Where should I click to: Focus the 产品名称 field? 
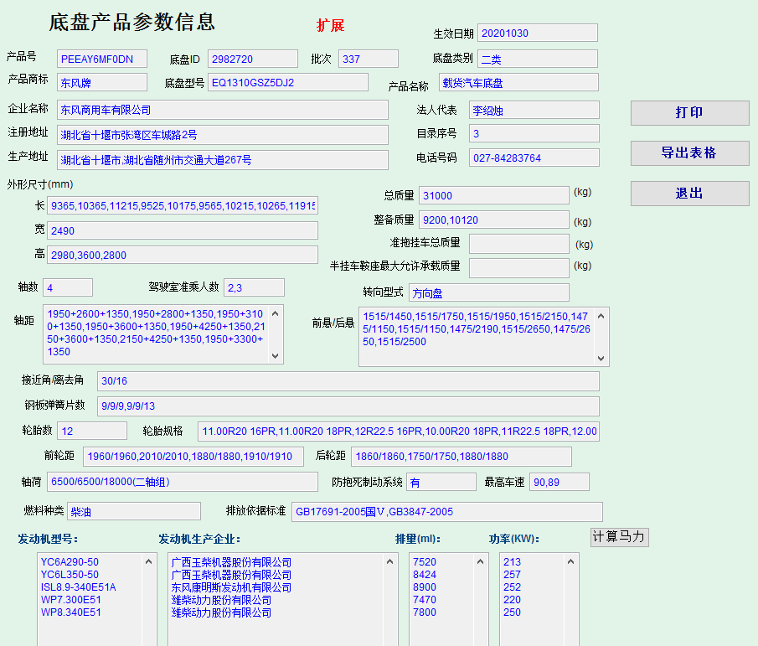pos(518,82)
